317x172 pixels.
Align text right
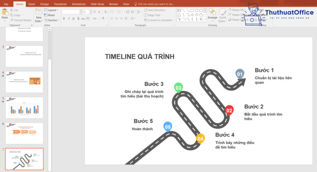[121, 19]
